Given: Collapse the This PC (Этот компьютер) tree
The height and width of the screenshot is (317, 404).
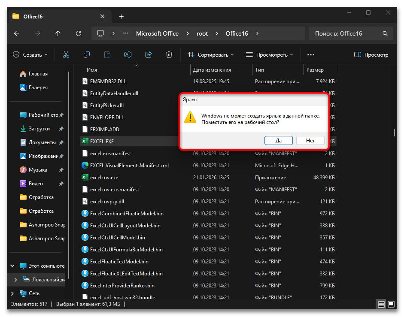Looking at the screenshot, I should [x=12, y=266].
